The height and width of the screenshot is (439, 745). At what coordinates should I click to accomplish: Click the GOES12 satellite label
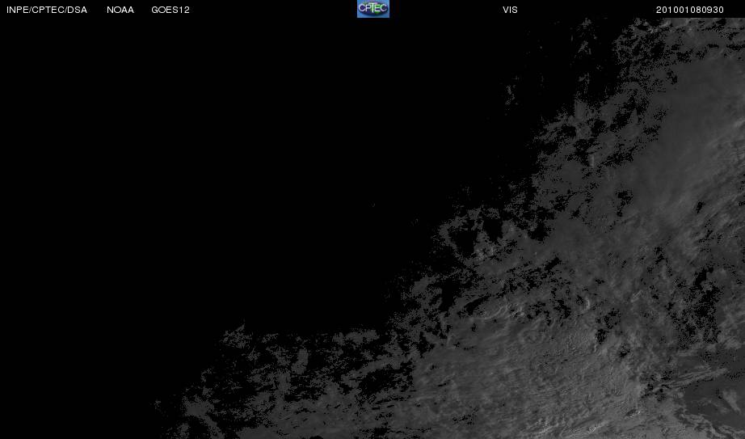coord(170,10)
